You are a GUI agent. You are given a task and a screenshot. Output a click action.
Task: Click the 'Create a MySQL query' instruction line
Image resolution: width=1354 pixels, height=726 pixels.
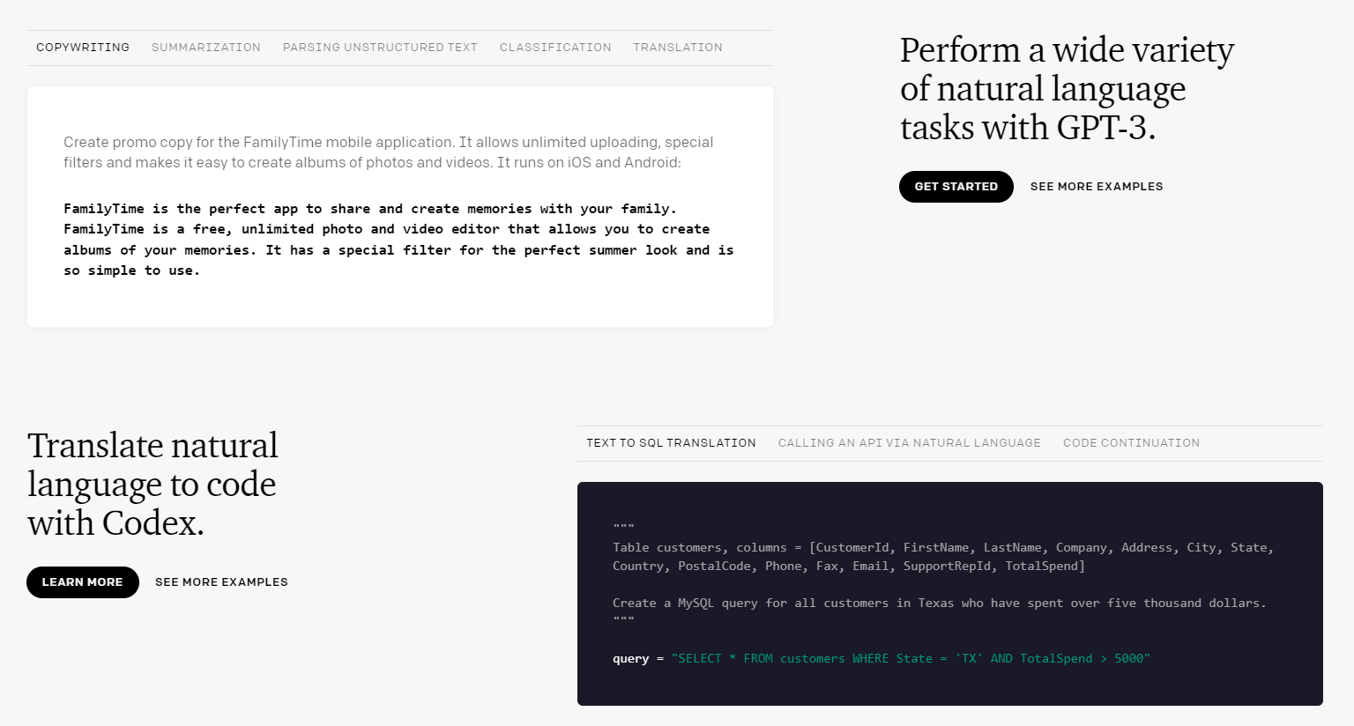(939, 604)
